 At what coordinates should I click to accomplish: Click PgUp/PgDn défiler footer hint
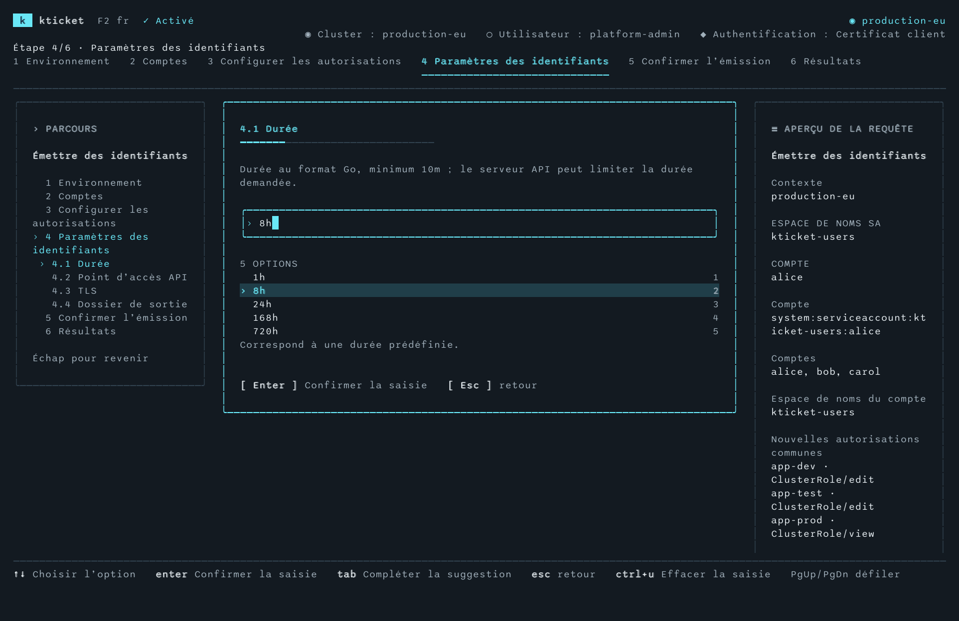coord(846,575)
